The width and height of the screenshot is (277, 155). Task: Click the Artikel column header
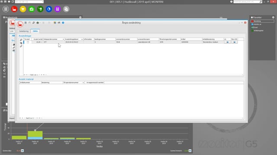(x=191, y=39)
